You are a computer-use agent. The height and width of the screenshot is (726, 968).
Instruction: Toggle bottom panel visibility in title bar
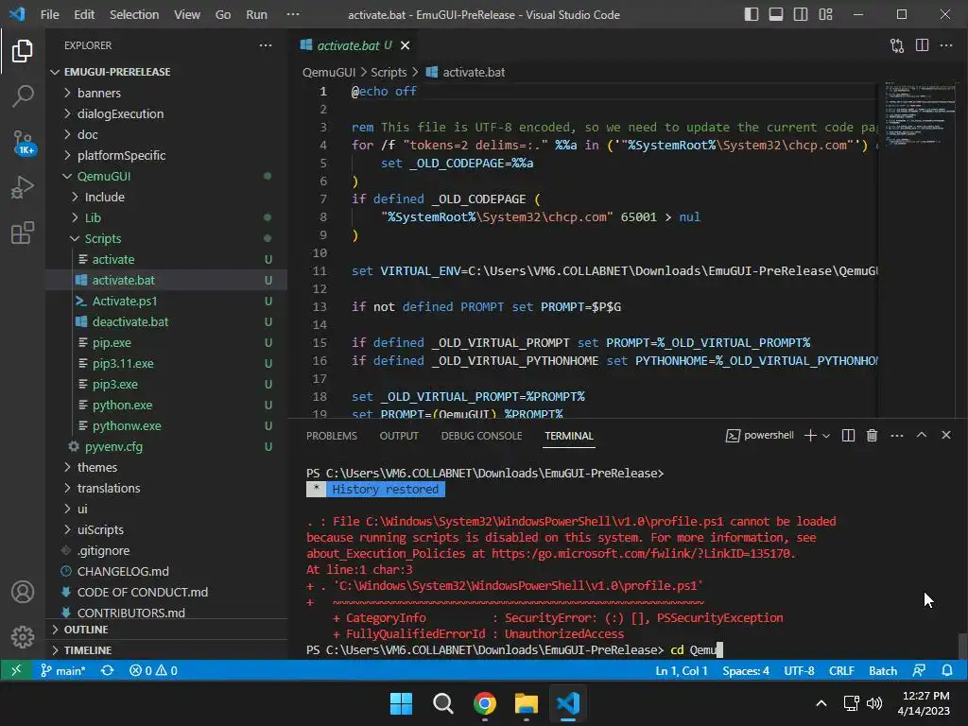[x=776, y=14]
